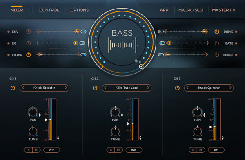245x160 pixels.
Task: Solo channel CH 2
Action: (x=111, y=150)
